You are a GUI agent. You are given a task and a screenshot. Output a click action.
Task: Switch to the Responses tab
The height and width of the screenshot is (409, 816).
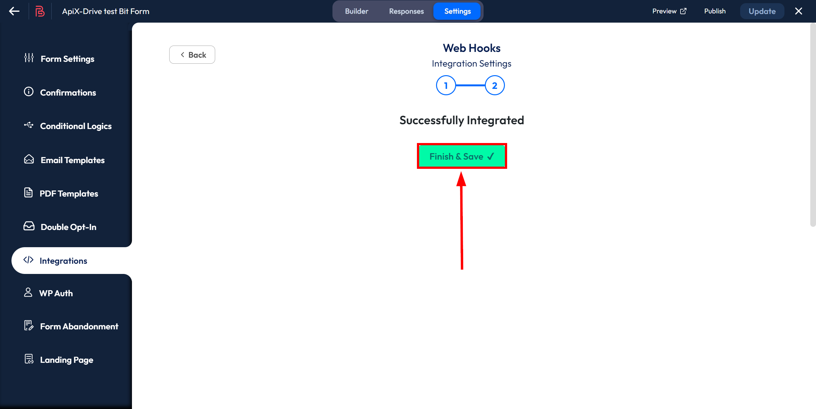pyautogui.click(x=406, y=11)
